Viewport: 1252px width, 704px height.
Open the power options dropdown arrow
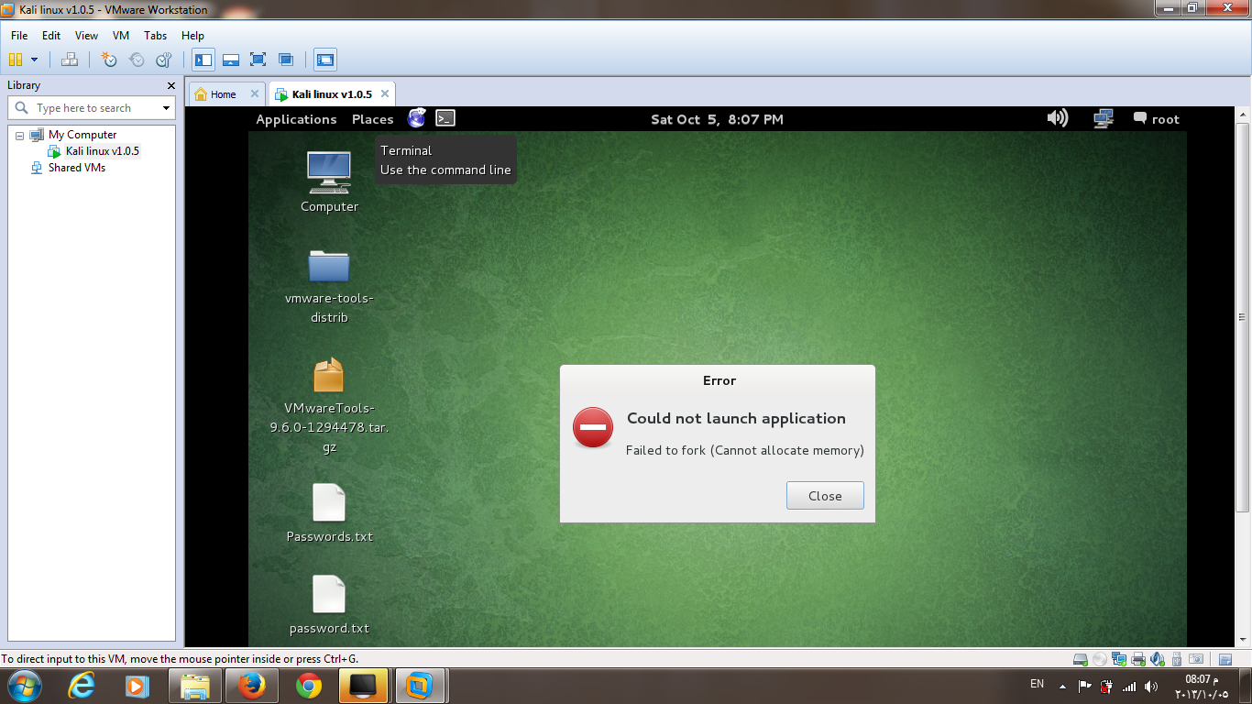[x=35, y=60]
